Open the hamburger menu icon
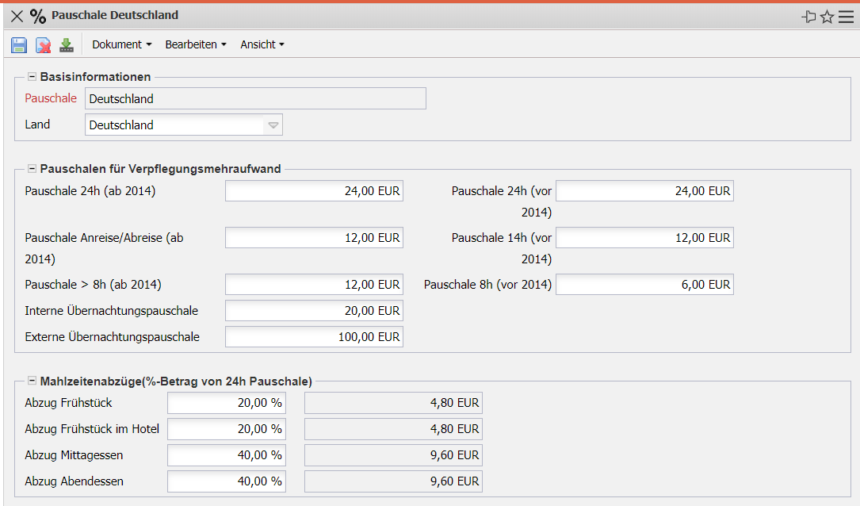The image size is (860, 506). (846, 17)
